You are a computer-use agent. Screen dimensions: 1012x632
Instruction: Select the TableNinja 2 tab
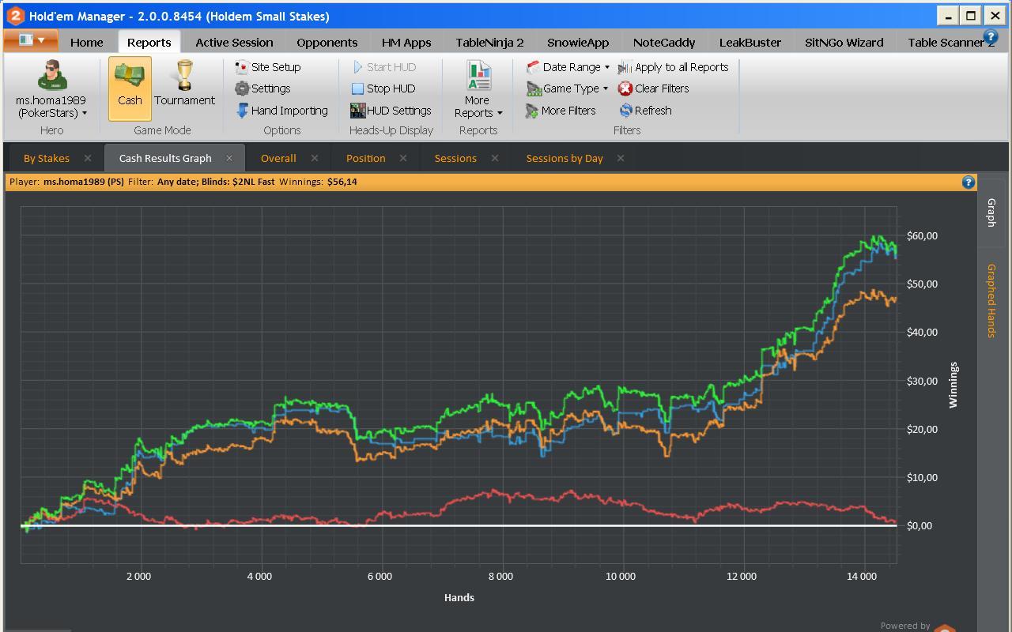489,43
